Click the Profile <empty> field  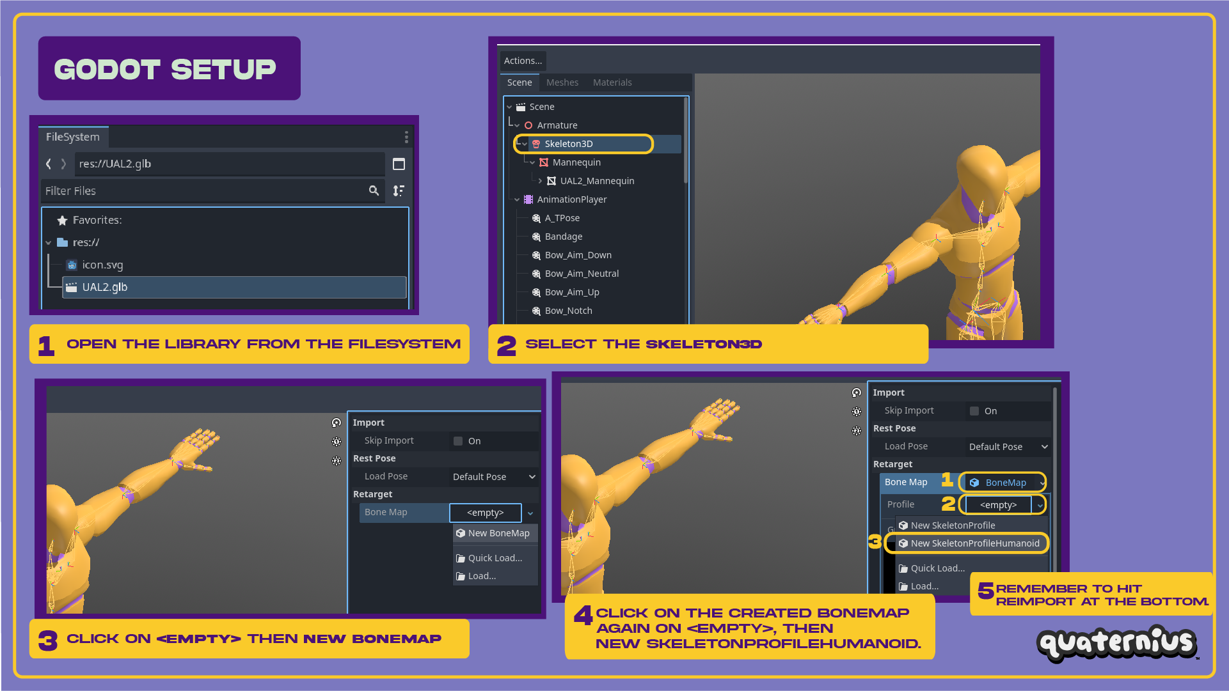click(998, 505)
